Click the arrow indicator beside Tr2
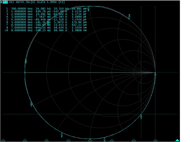190x142 pixels. point(1,2)
